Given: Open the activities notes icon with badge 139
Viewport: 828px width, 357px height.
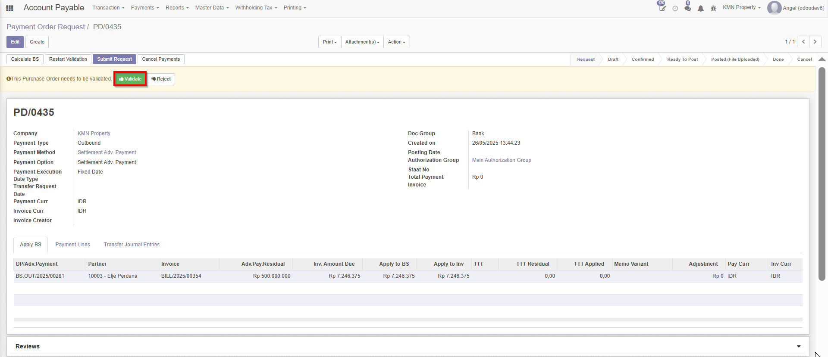Looking at the screenshot, I should [x=662, y=8].
